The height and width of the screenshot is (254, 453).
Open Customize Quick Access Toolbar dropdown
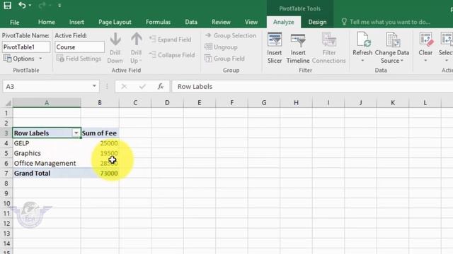pos(59,6)
